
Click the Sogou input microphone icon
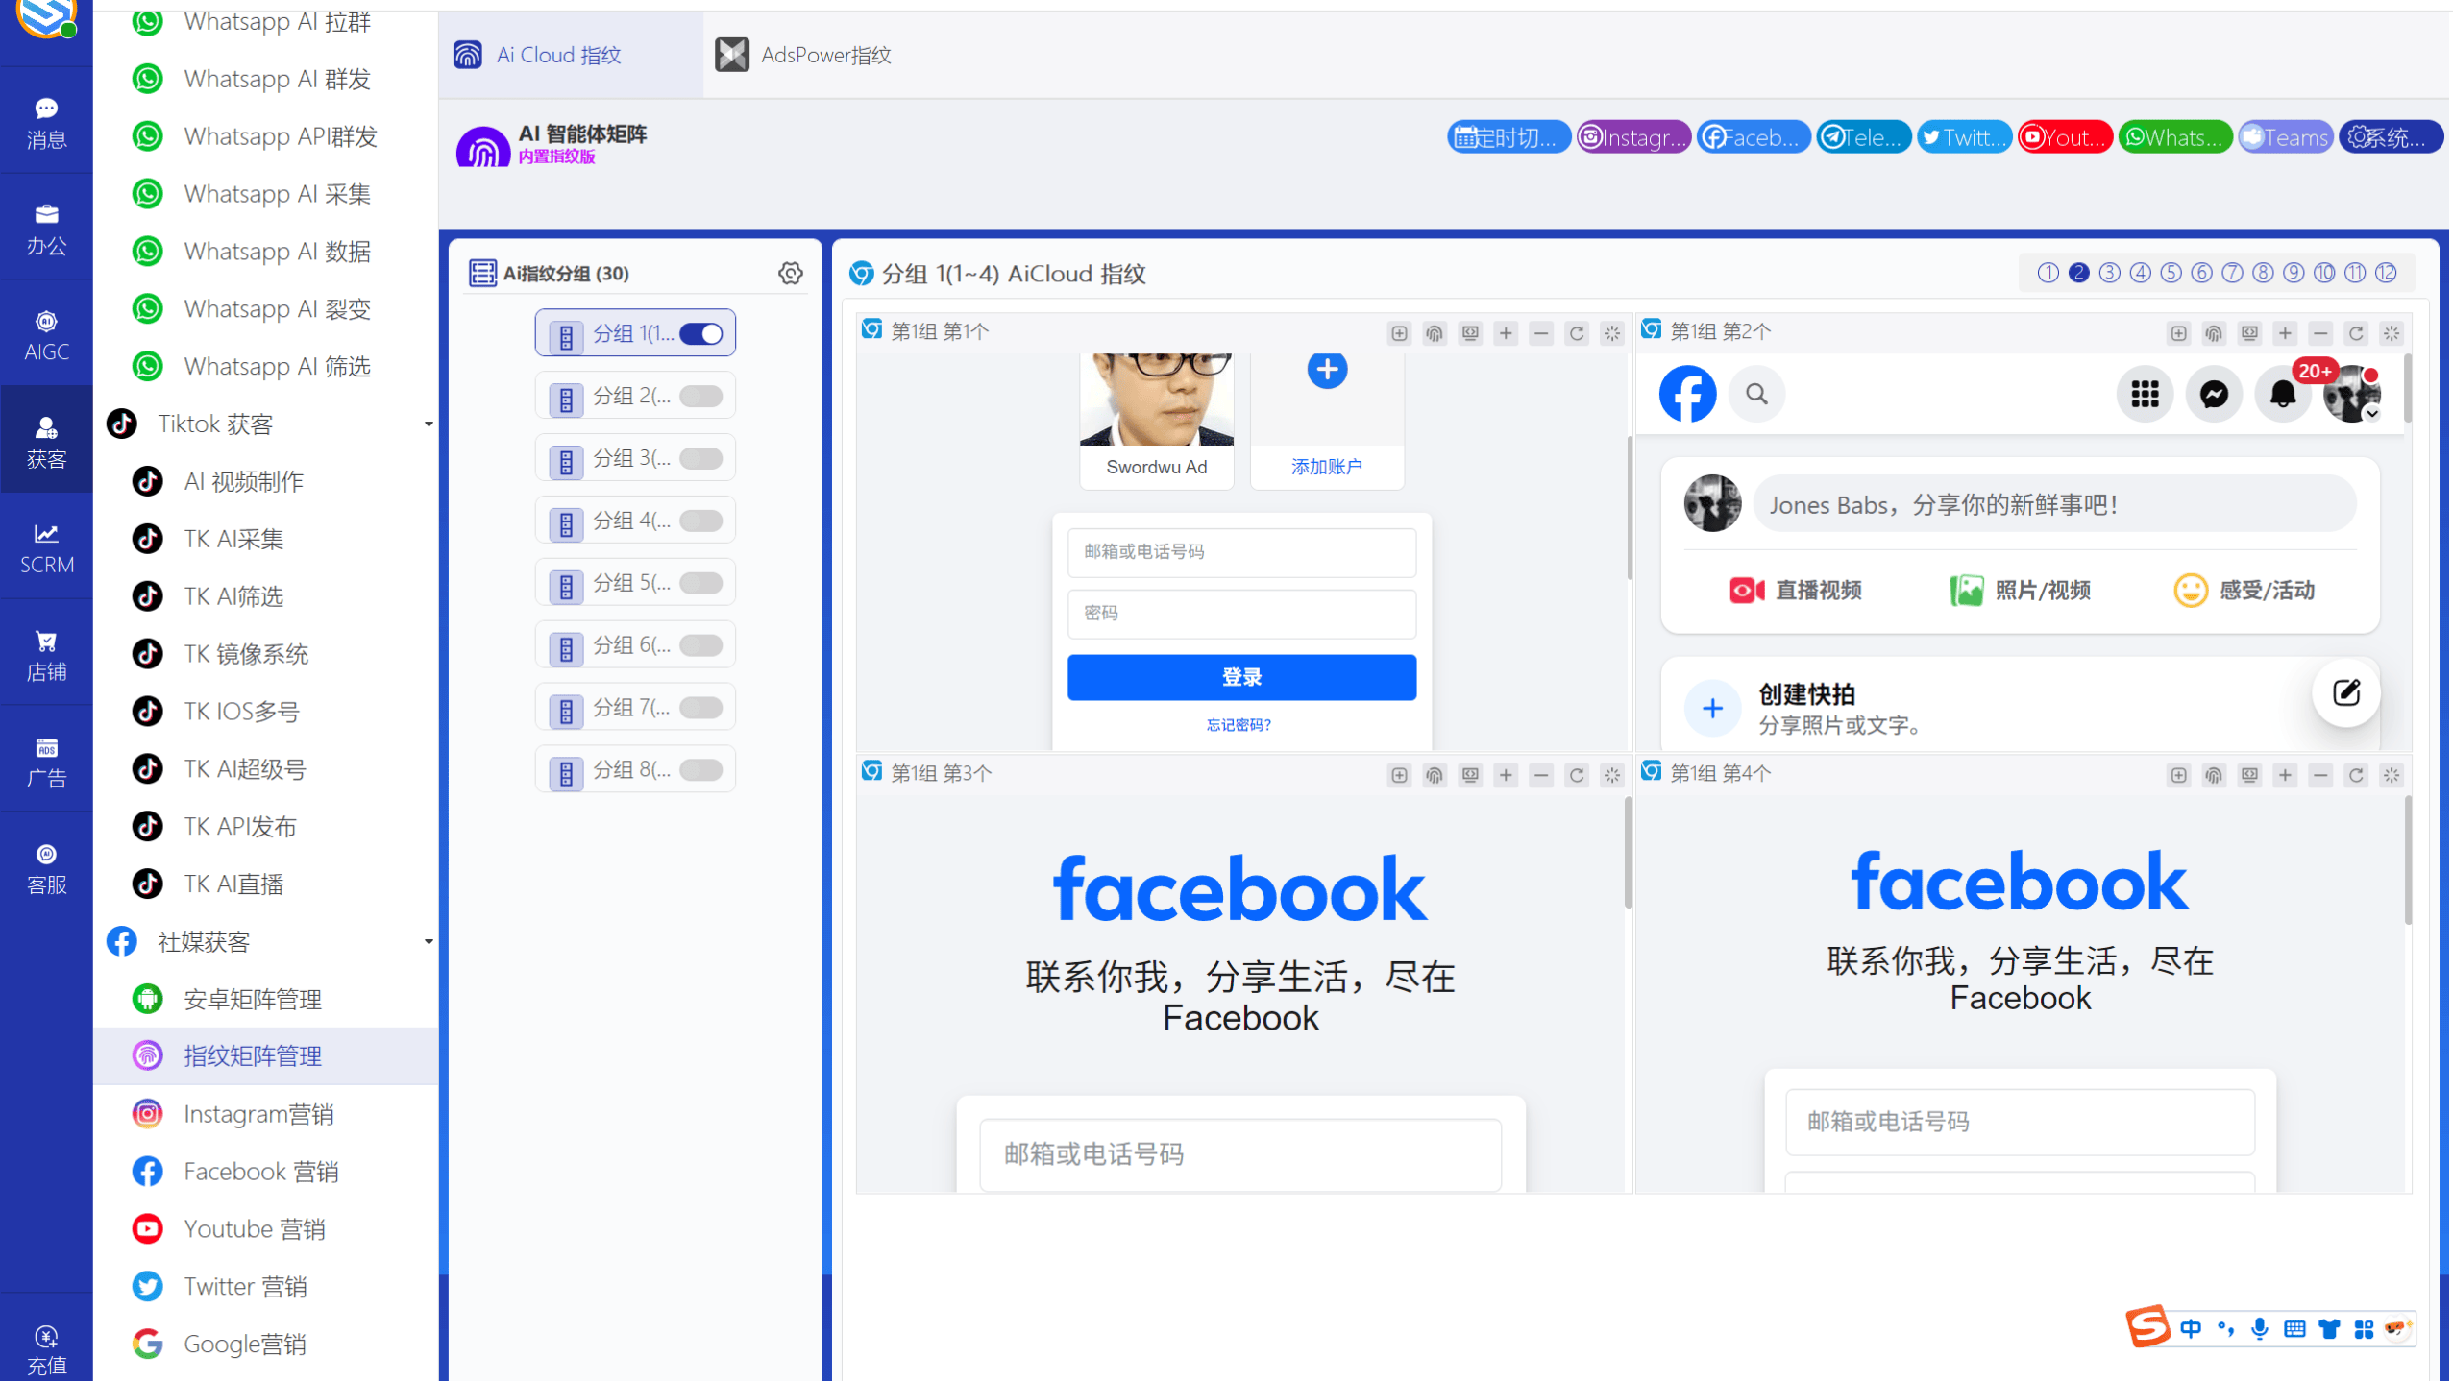pos(2260,1328)
